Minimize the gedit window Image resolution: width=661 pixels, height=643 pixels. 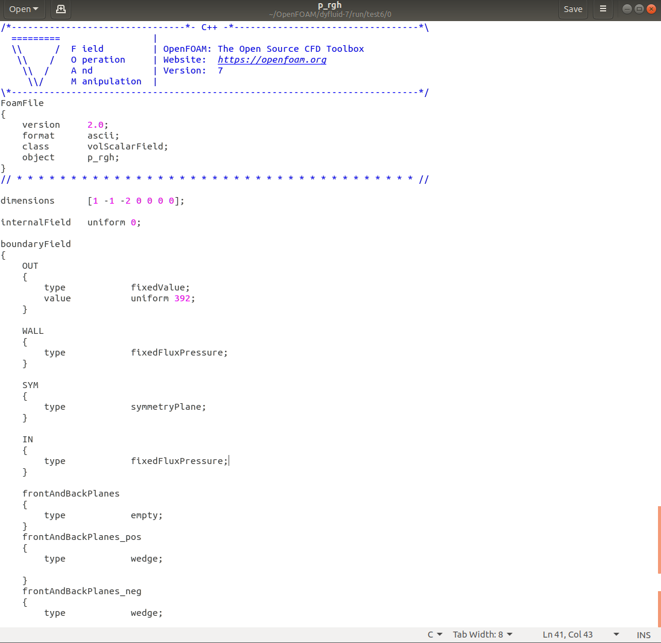627,9
